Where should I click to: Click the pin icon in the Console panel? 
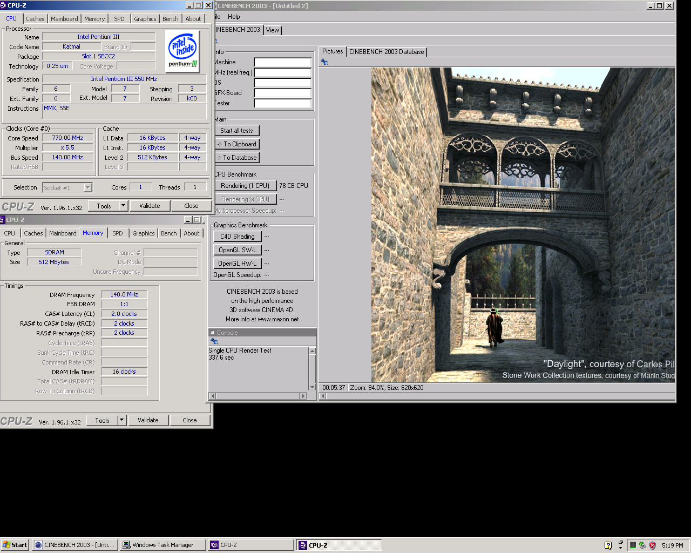(x=214, y=341)
